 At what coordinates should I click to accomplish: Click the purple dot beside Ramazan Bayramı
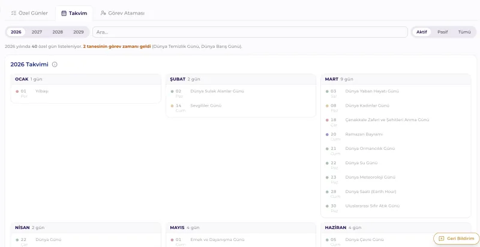(x=327, y=134)
